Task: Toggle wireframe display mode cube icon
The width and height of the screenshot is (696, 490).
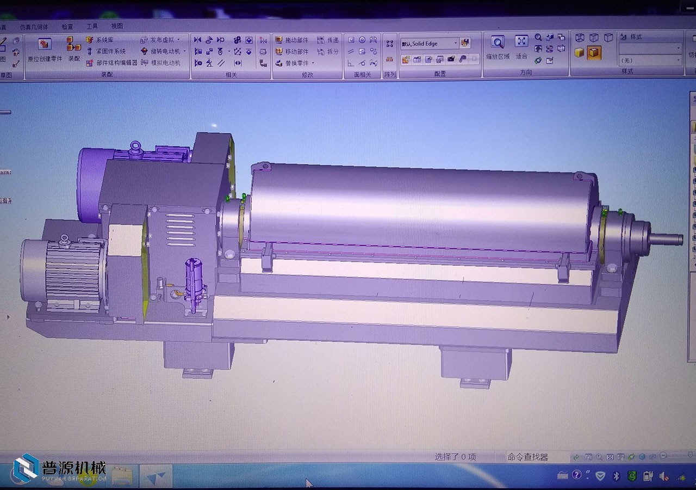Action: [580, 38]
